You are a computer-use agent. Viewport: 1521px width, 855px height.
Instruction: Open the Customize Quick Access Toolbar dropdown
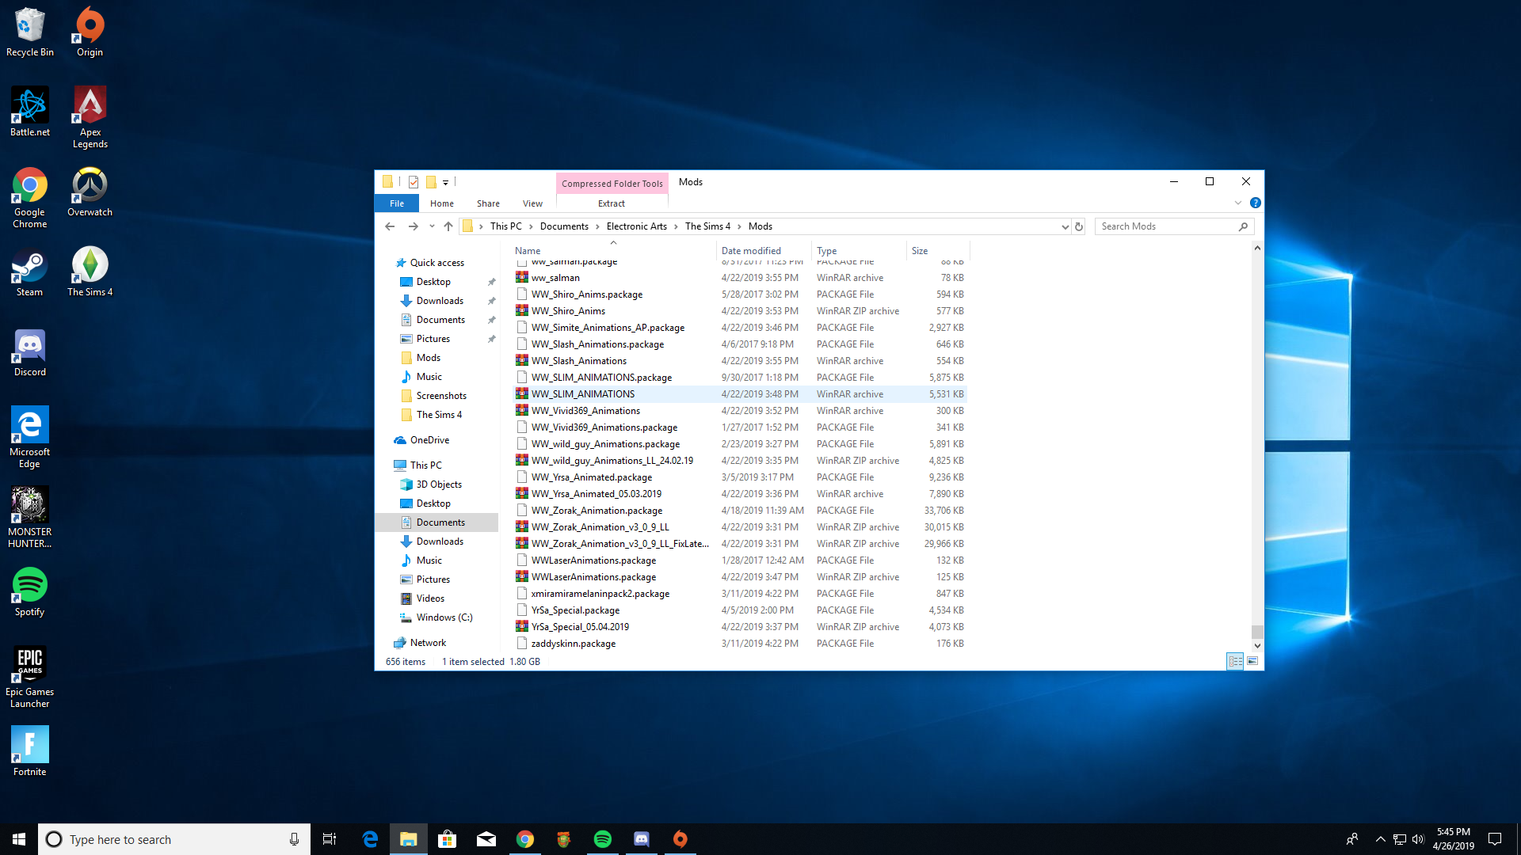(445, 183)
